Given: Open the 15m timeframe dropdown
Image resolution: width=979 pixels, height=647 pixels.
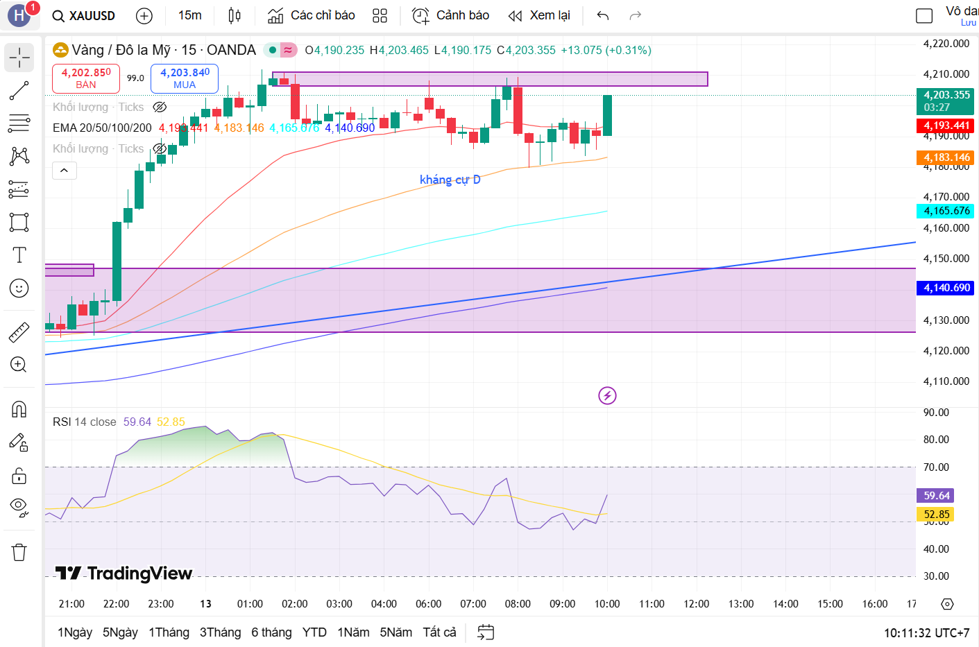Looking at the screenshot, I should click(189, 15).
